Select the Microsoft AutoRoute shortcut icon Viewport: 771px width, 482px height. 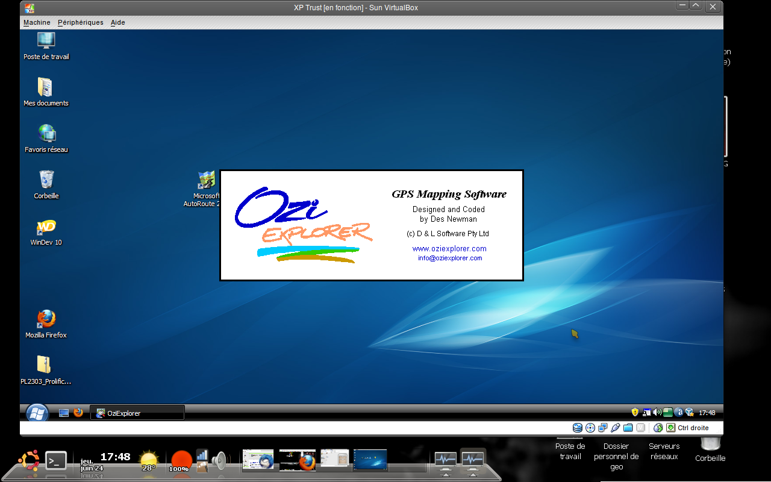[207, 180]
